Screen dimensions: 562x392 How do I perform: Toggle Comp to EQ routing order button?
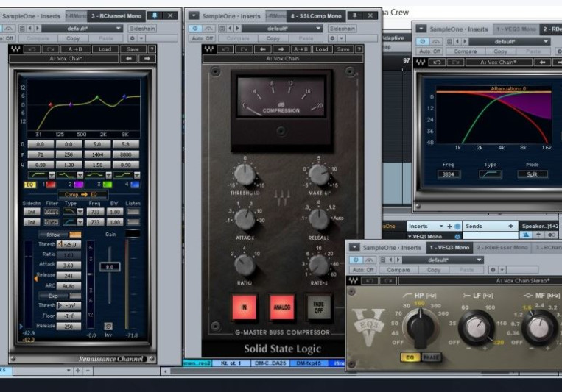pyautogui.click(x=81, y=194)
